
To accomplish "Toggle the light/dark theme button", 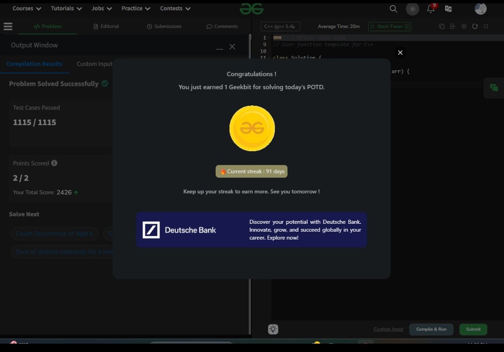I will click(413, 9).
